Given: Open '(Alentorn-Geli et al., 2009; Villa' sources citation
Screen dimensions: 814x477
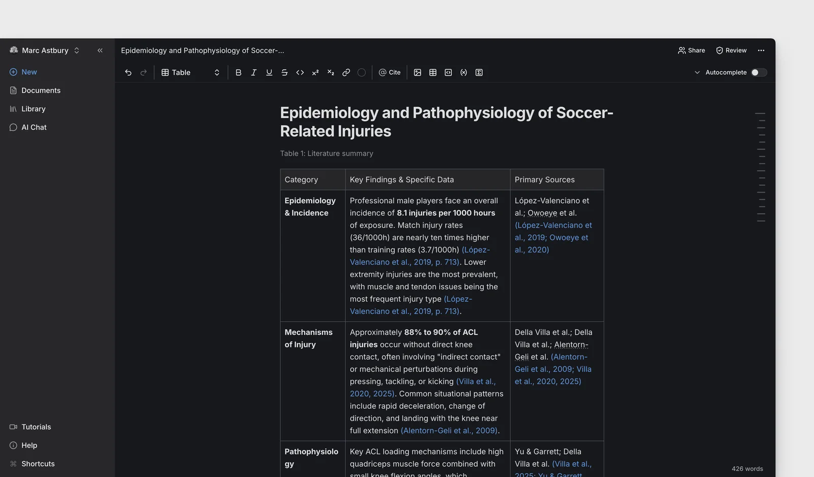Looking at the screenshot, I should tap(553, 369).
